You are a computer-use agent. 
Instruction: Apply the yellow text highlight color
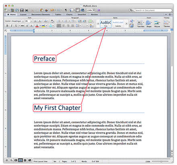(x=43, y=26)
